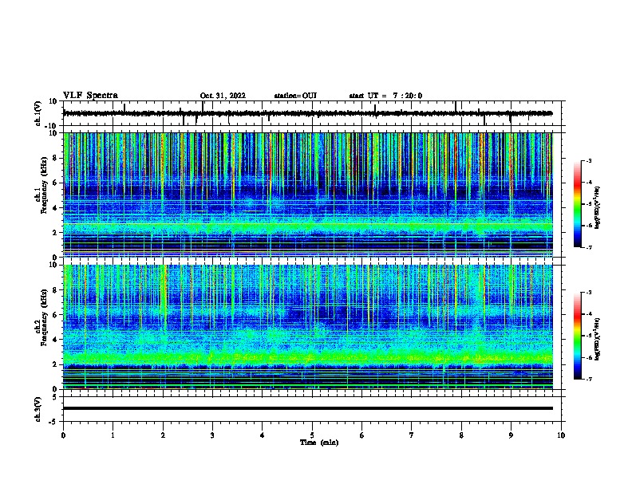Click the "start UT = 7 : 20: 0" text
Screen dimensions: 632x488
point(385,96)
